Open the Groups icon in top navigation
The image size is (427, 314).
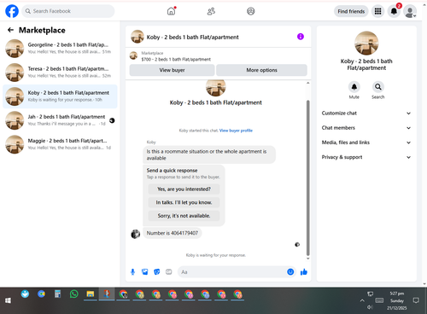point(251,11)
